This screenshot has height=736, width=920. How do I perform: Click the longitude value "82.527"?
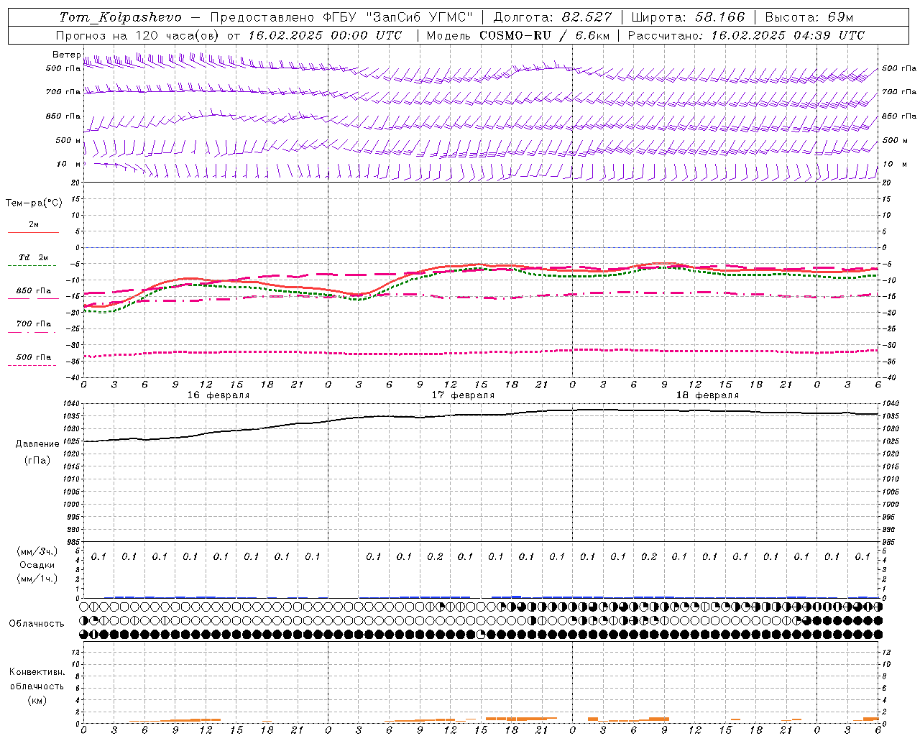[x=587, y=17]
